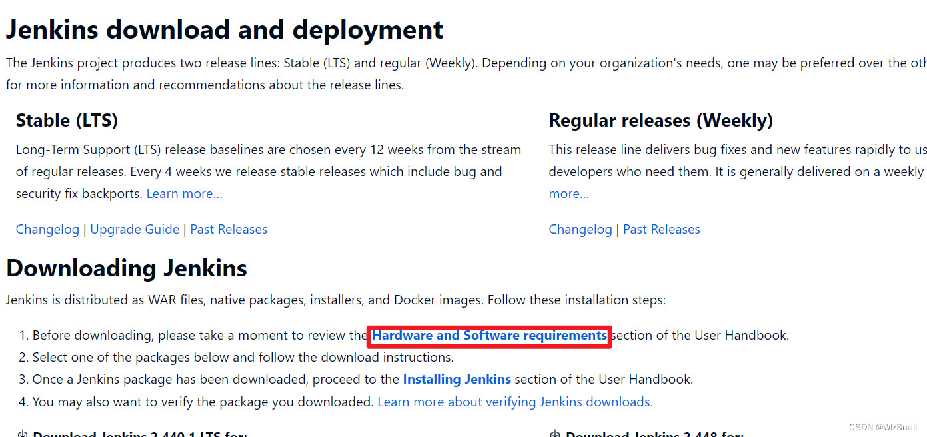
Task: Click the 'Downloading Jenkins' heading
Action: [x=127, y=268]
